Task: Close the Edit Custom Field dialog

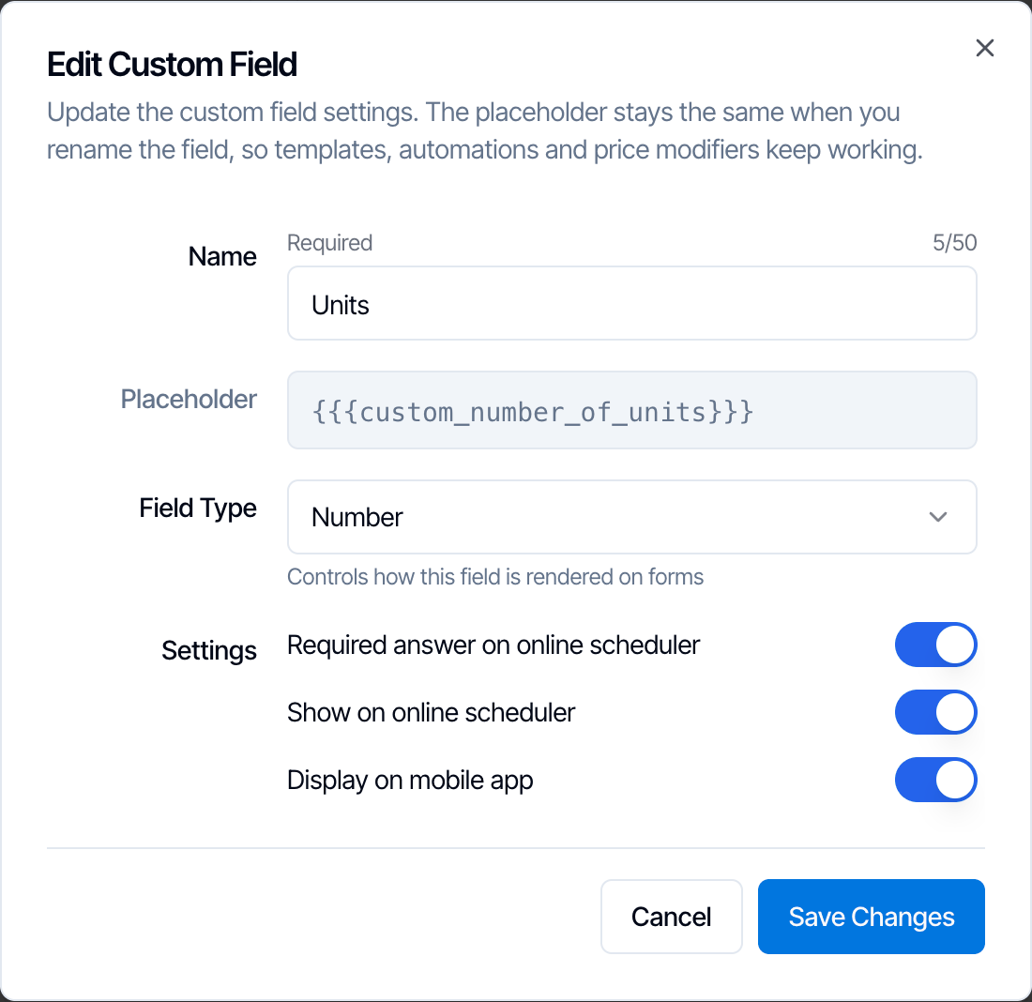Action: (x=984, y=48)
